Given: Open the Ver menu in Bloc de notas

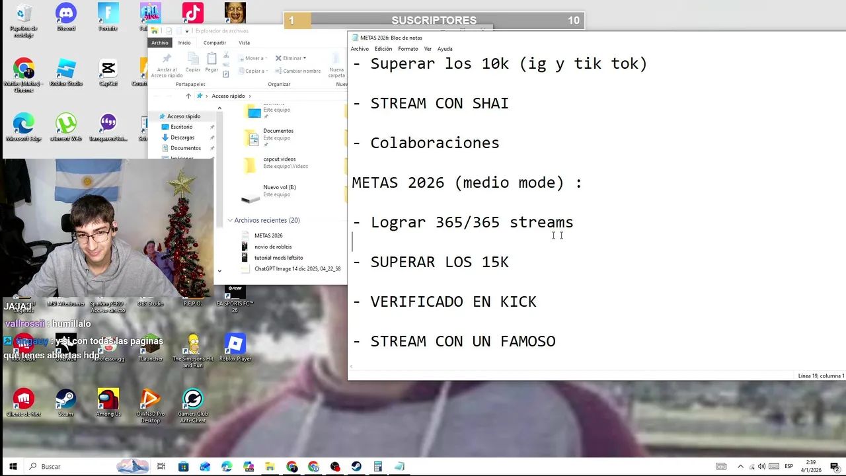Looking at the screenshot, I should pos(428,49).
